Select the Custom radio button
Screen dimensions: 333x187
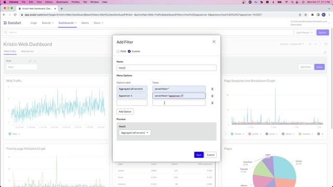tap(129, 51)
